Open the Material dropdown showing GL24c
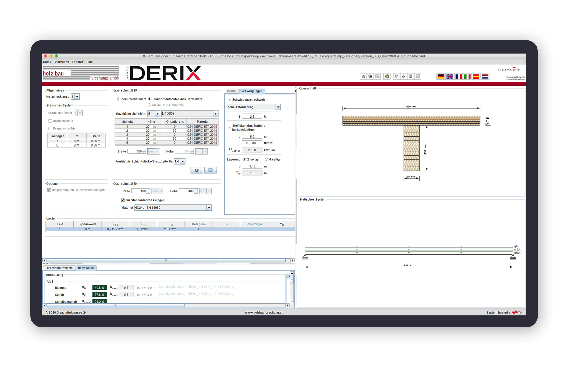The image size is (567, 390). pyautogui.click(x=209, y=207)
